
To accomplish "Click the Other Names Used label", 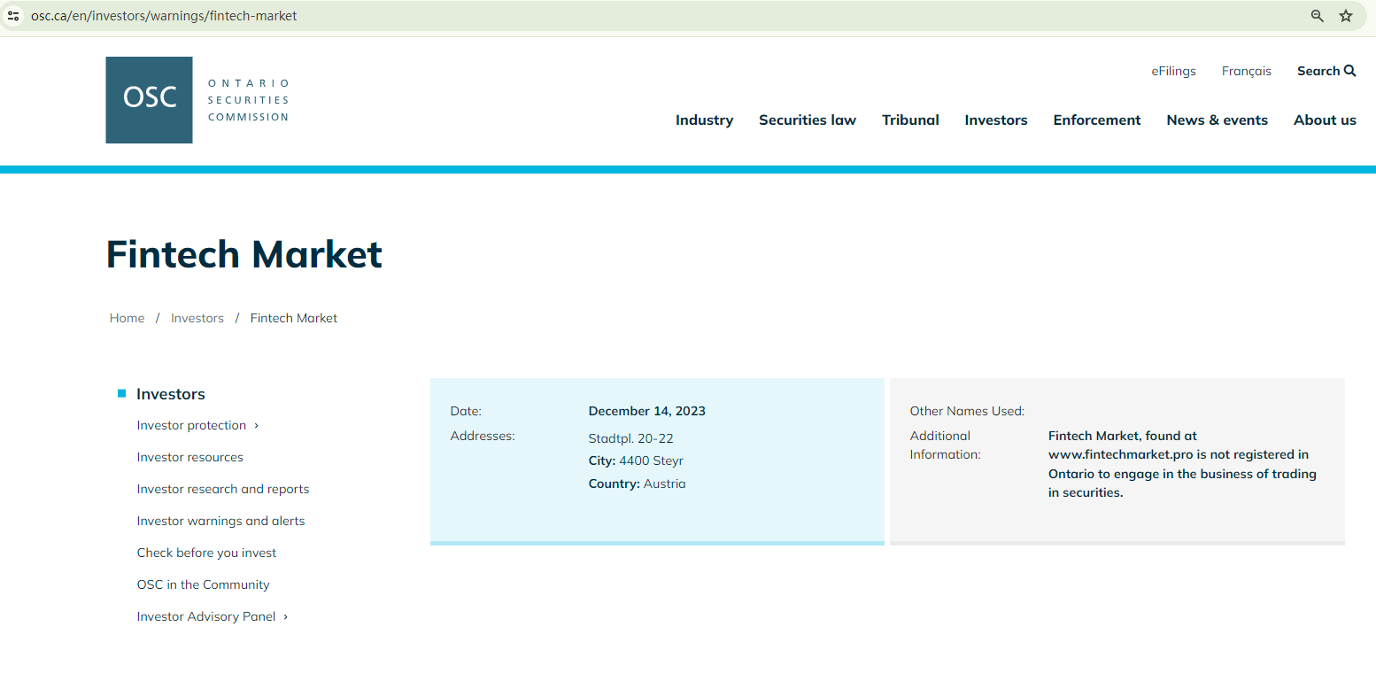I will (967, 411).
